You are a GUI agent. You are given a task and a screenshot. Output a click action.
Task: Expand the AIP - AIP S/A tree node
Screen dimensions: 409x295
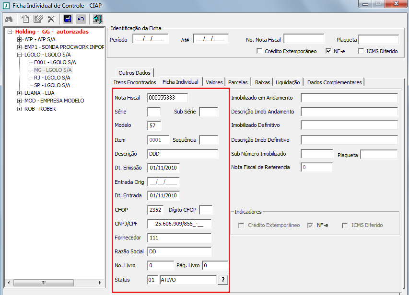point(20,39)
